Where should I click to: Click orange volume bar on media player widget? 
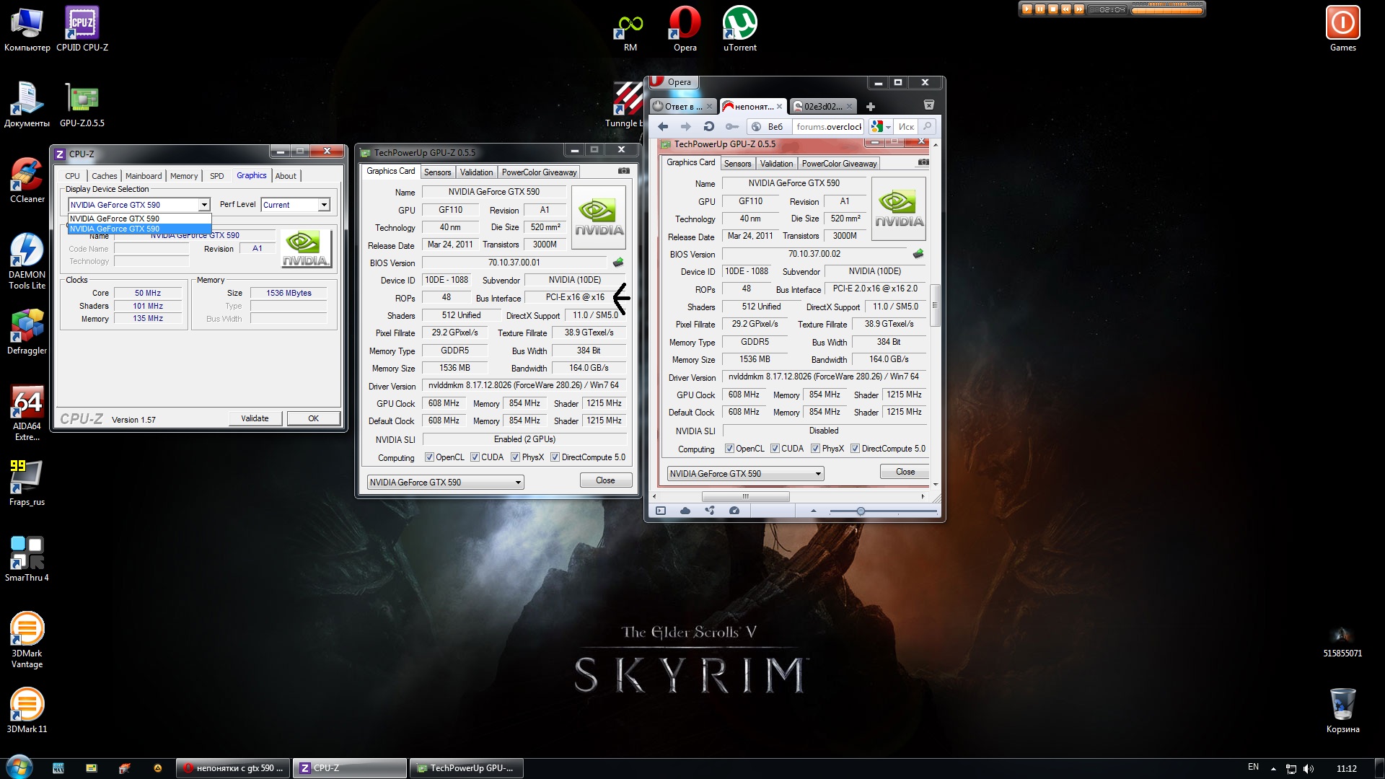pos(1167,9)
